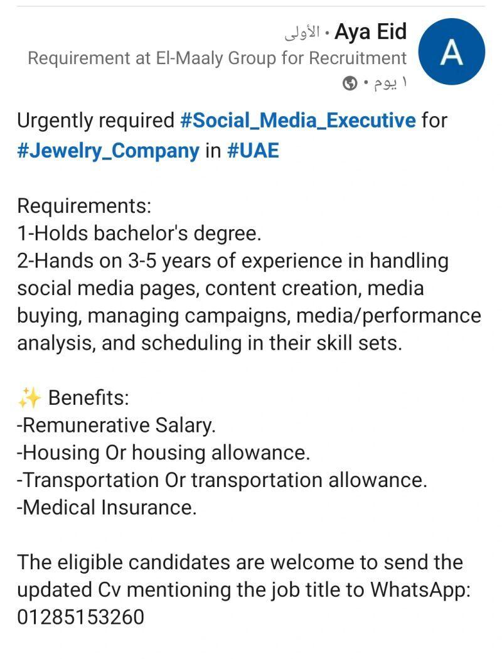Screen dimensions: 502x659
Task: Click the Urgently required opening text
Action: pyautogui.click(x=96, y=121)
